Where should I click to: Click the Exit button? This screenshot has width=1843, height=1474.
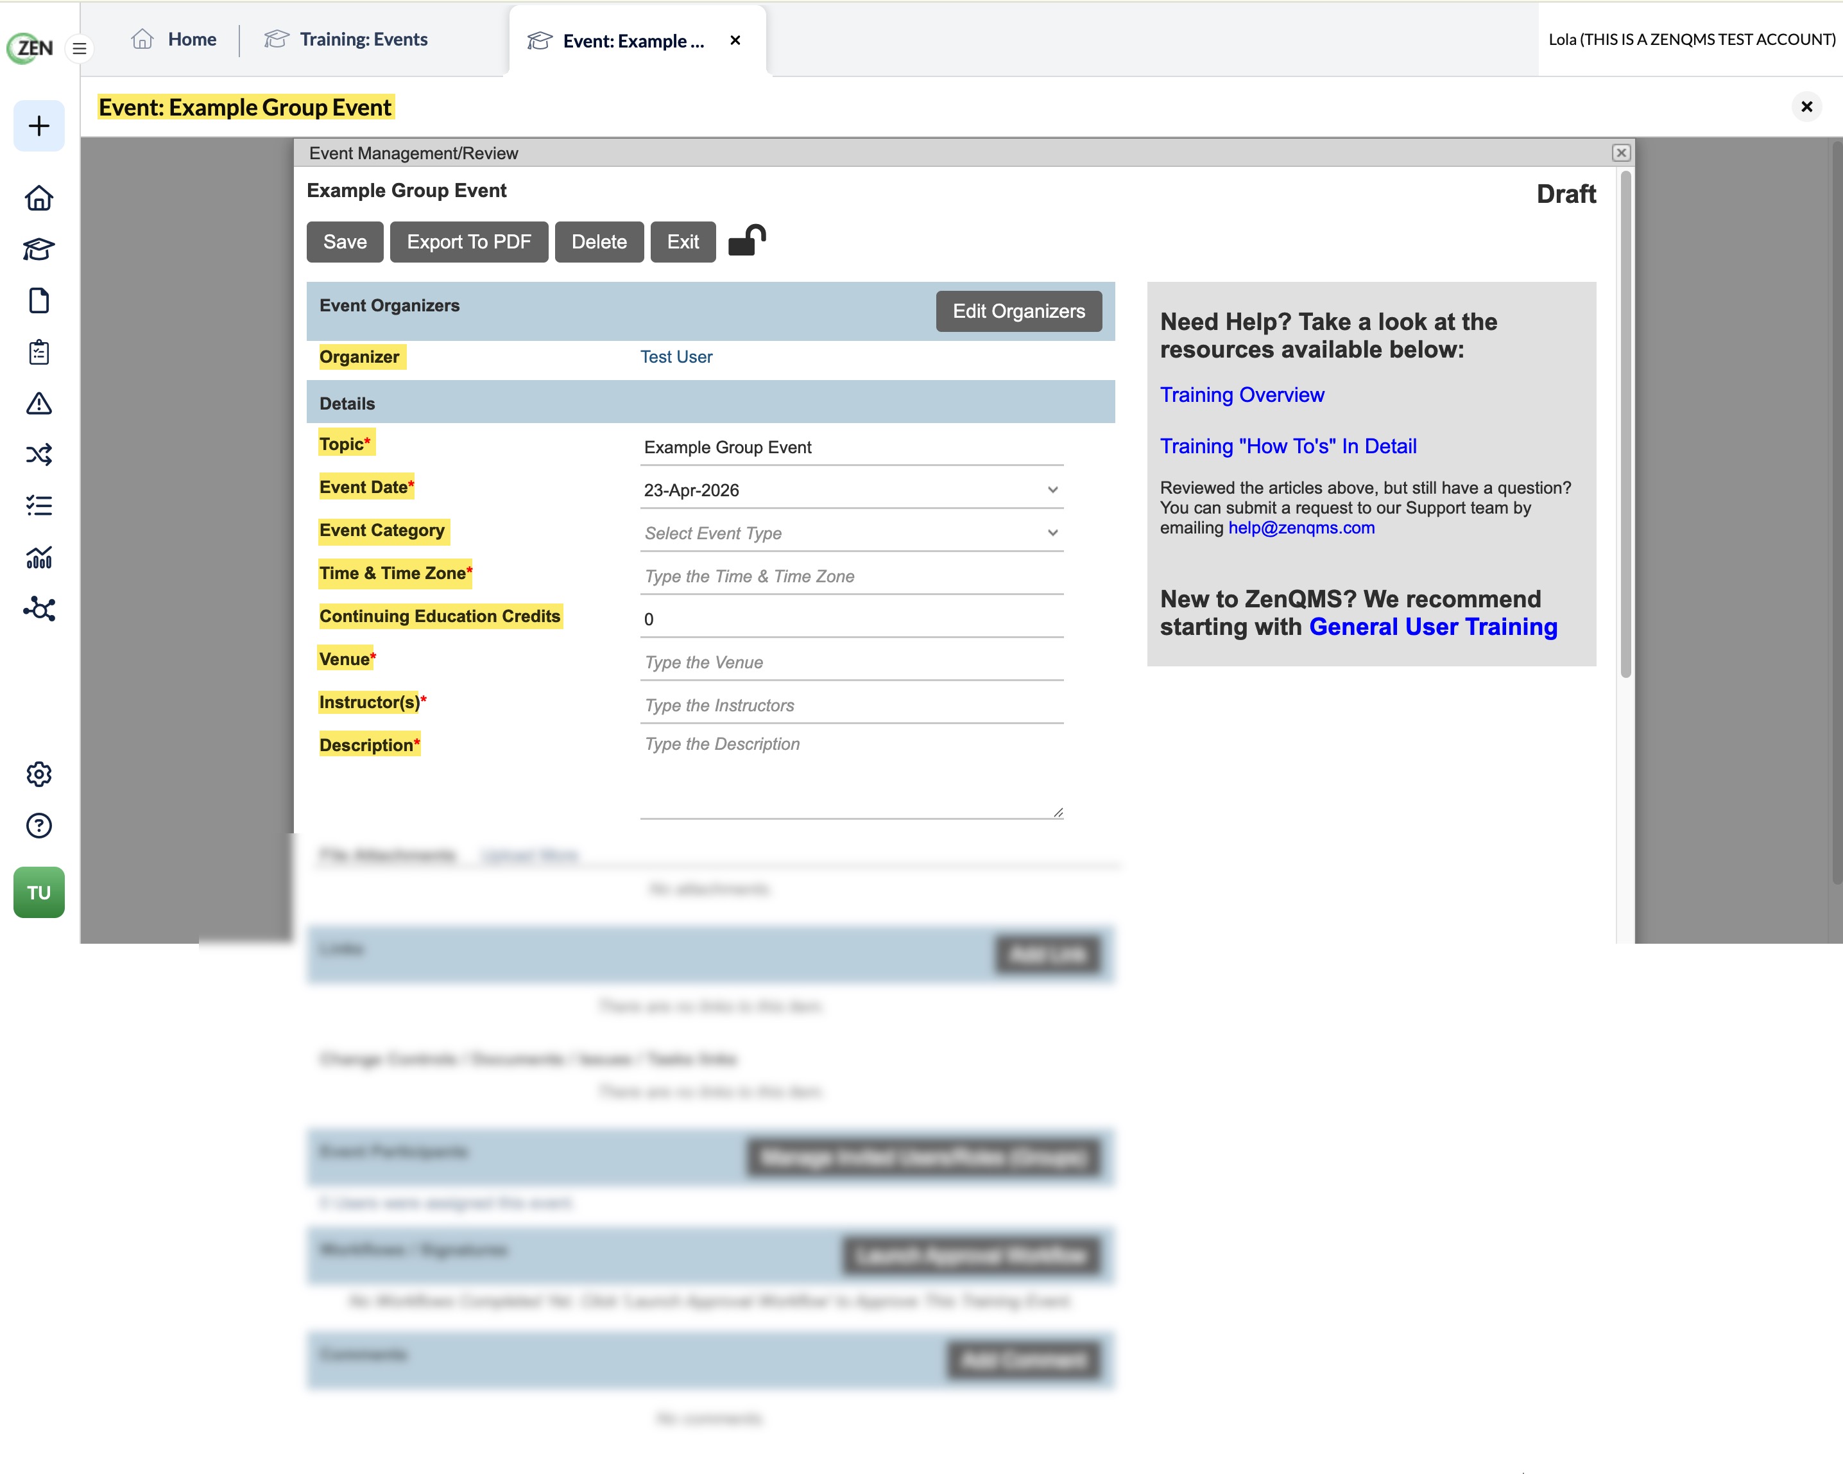(x=682, y=242)
